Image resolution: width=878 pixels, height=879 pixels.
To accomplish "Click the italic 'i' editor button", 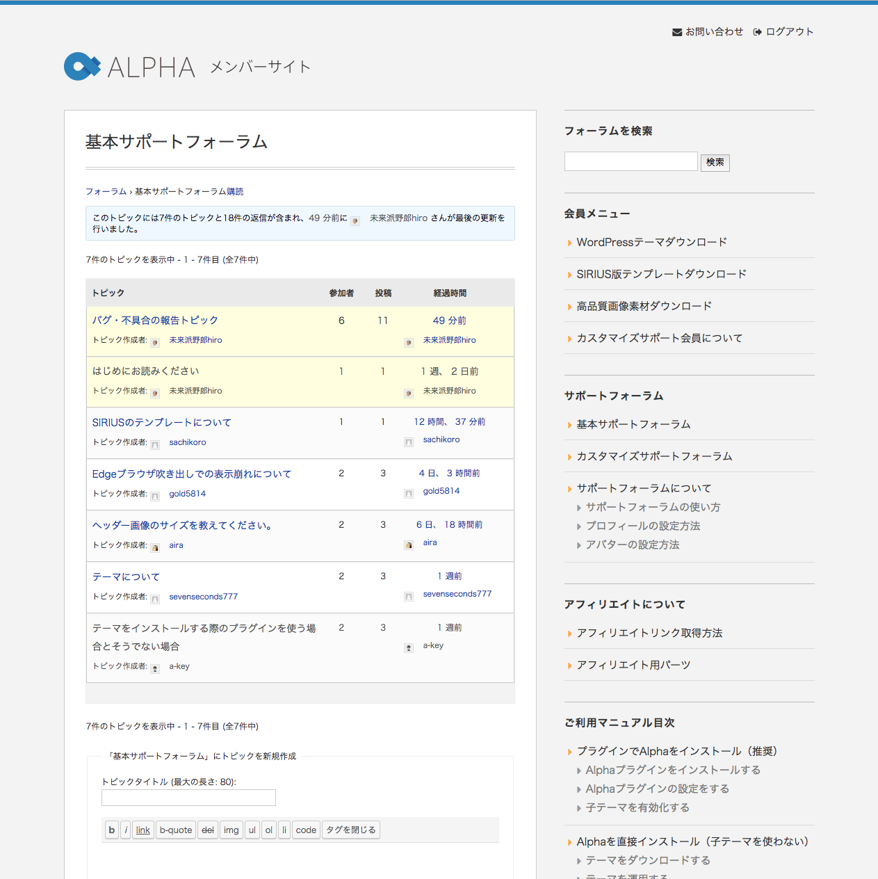I will point(126,830).
